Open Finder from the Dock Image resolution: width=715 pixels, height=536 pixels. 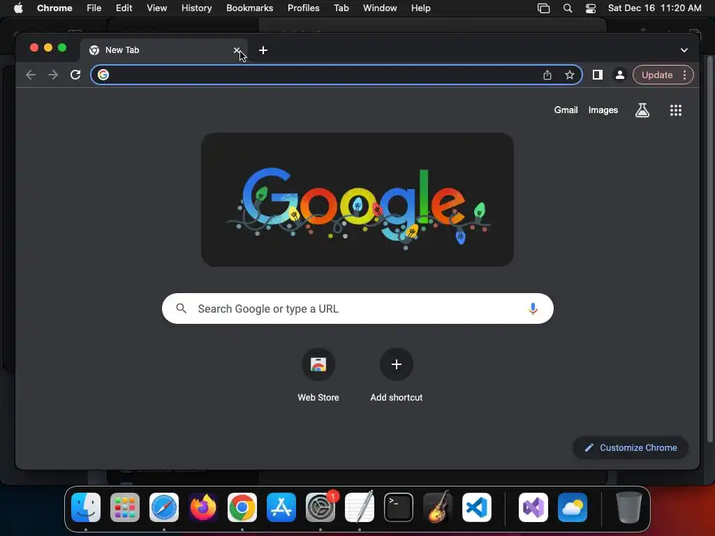tap(86, 507)
